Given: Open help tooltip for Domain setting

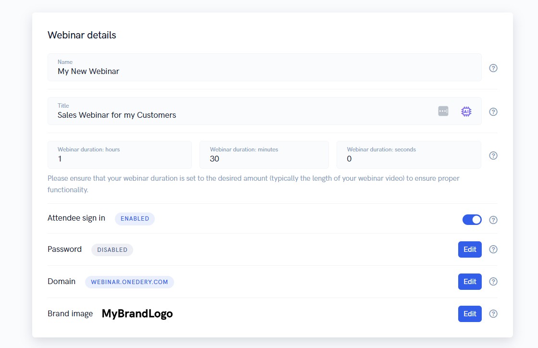Looking at the screenshot, I should 493,282.
